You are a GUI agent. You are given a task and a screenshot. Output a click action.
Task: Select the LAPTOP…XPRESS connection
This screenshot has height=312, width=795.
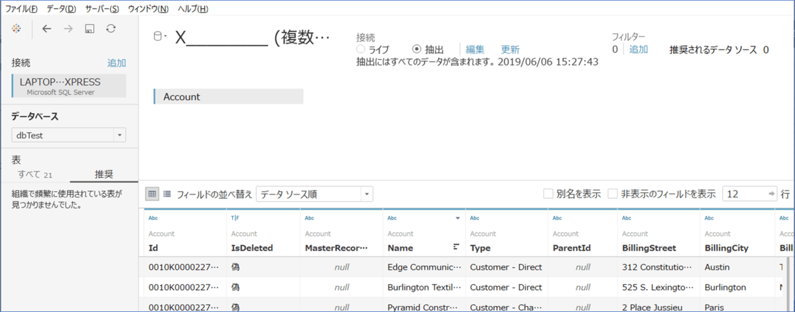(68, 87)
